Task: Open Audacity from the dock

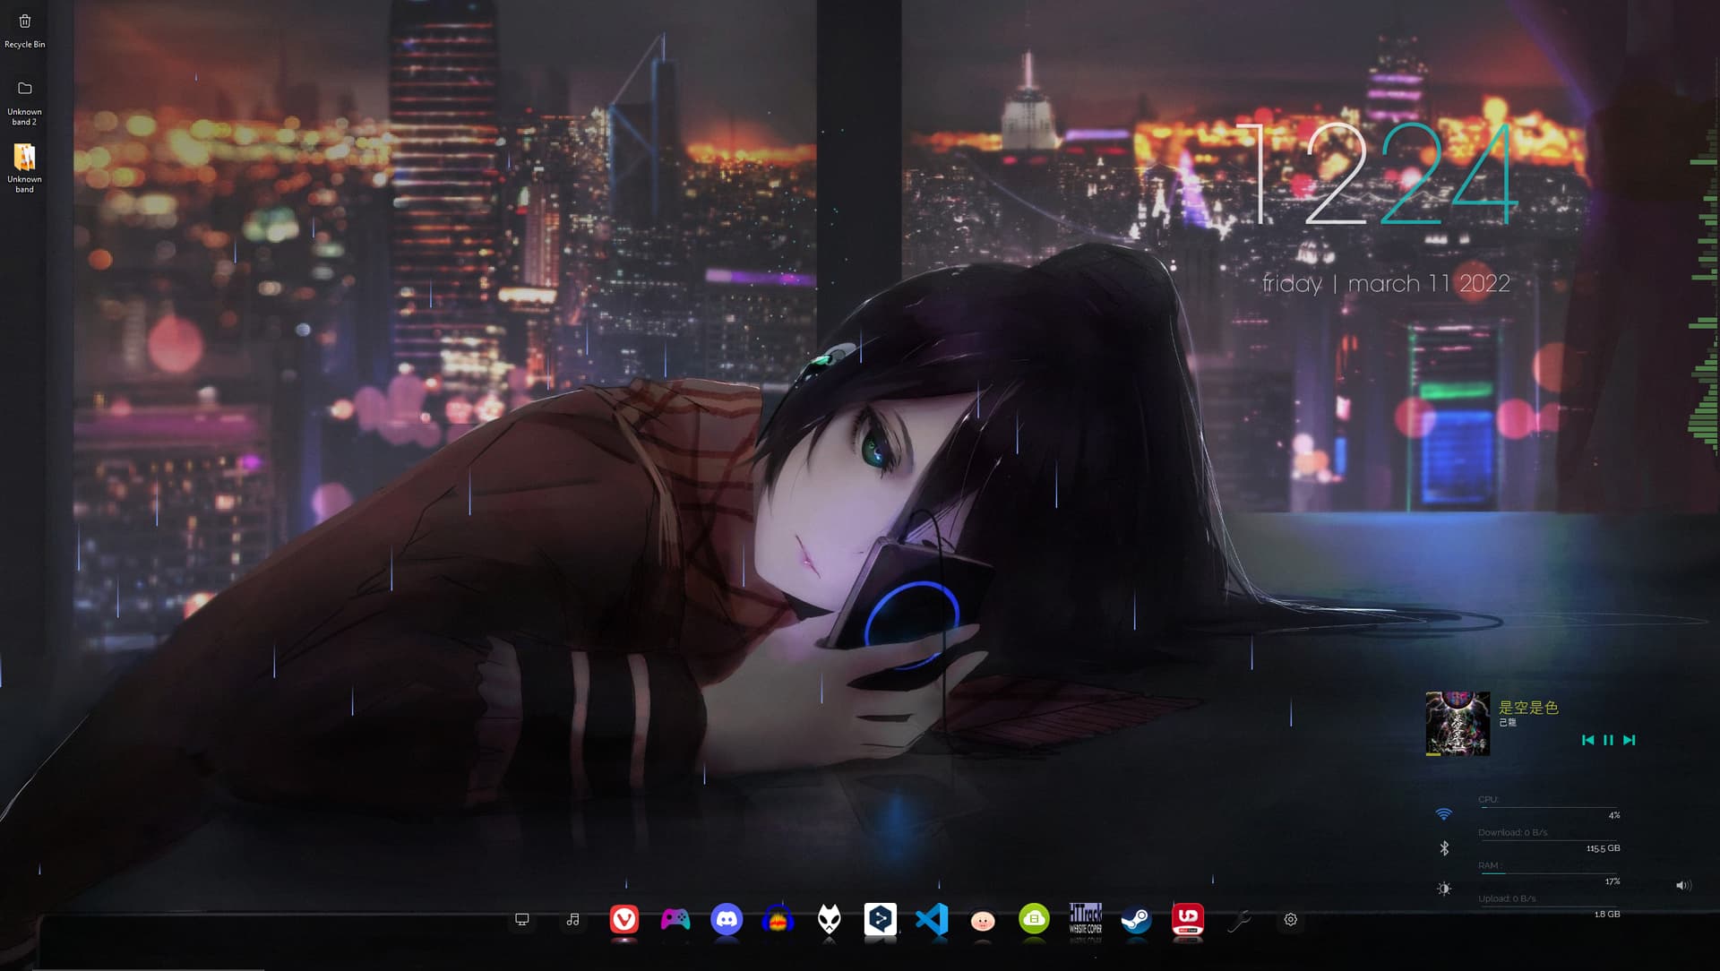Action: pyautogui.click(x=778, y=919)
